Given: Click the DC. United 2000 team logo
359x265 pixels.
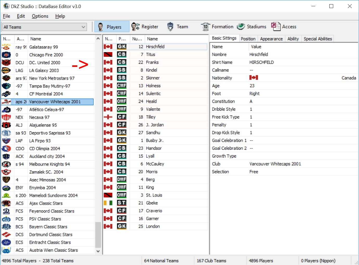Looking at the screenshot, I should 6,62.
